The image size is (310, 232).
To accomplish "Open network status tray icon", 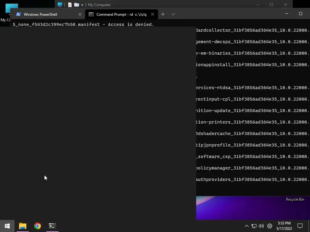I will [x=254, y=226].
